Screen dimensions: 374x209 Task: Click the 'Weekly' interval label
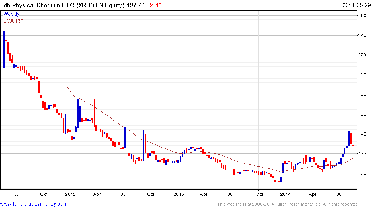(x=11, y=14)
